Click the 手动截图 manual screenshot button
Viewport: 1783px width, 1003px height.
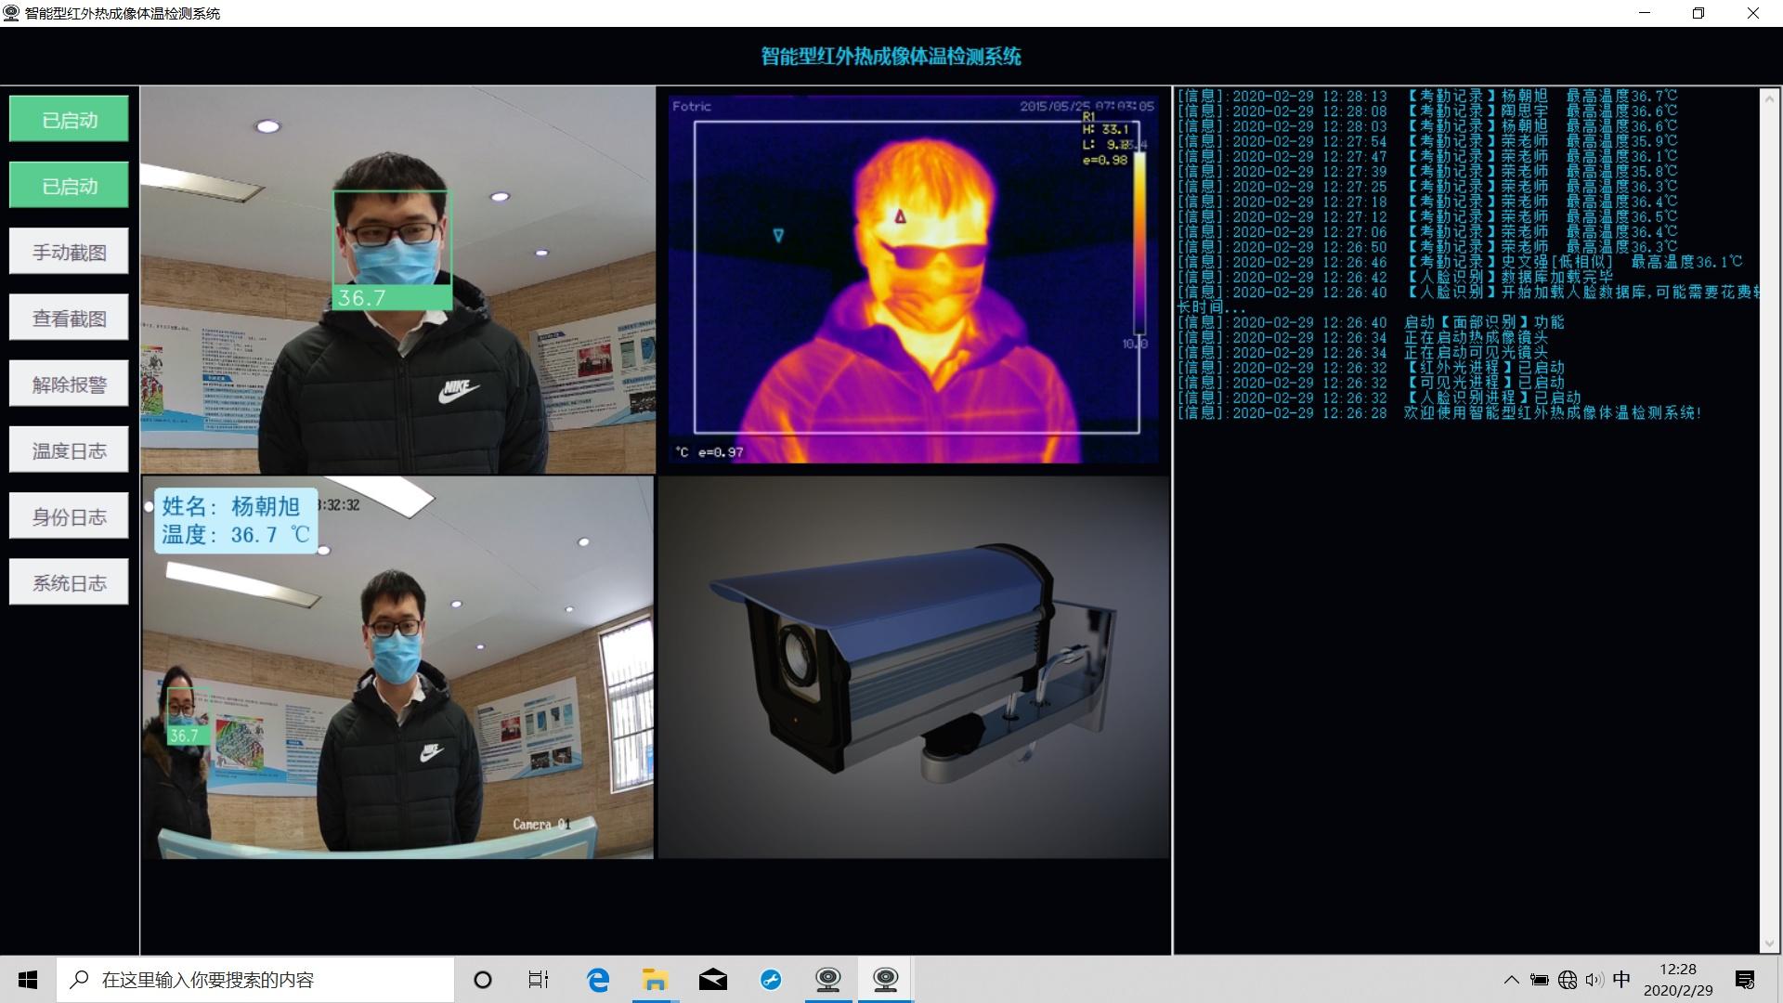point(69,252)
